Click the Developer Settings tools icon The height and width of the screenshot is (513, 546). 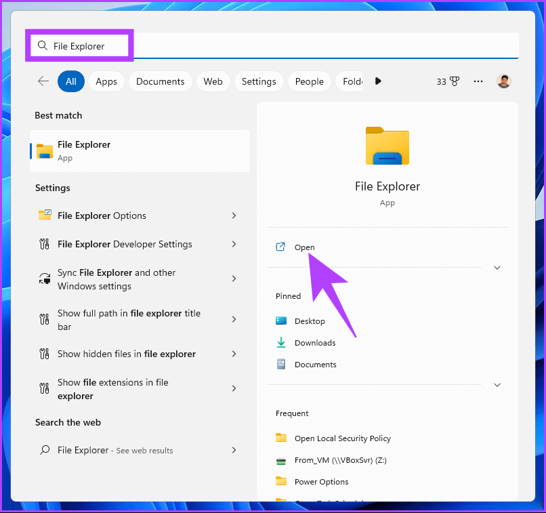point(44,244)
